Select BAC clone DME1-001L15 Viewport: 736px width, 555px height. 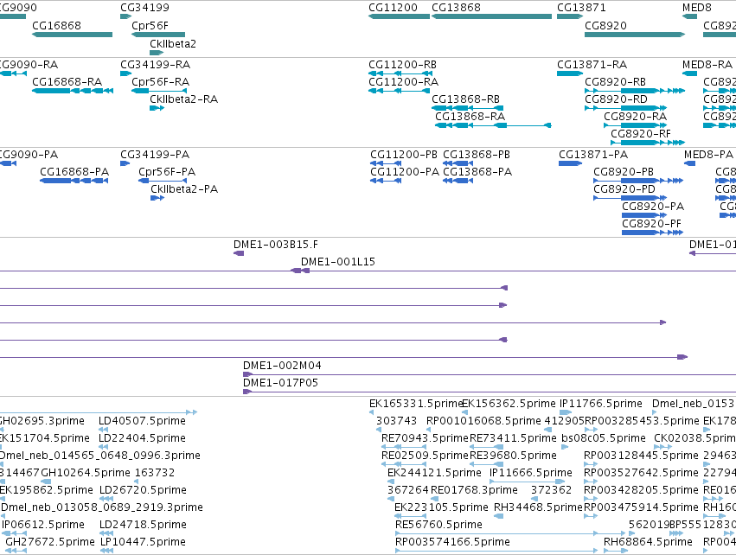click(x=338, y=262)
